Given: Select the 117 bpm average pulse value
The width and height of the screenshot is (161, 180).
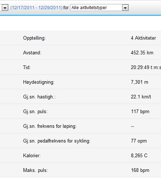Looking at the screenshot, I should 140,112.
